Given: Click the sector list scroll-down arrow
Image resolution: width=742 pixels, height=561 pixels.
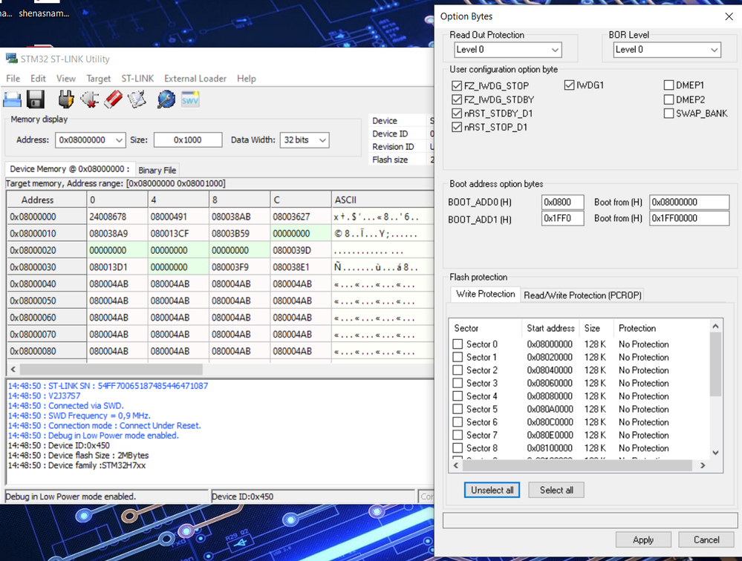Looking at the screenshot, I should tap(715, 453).
